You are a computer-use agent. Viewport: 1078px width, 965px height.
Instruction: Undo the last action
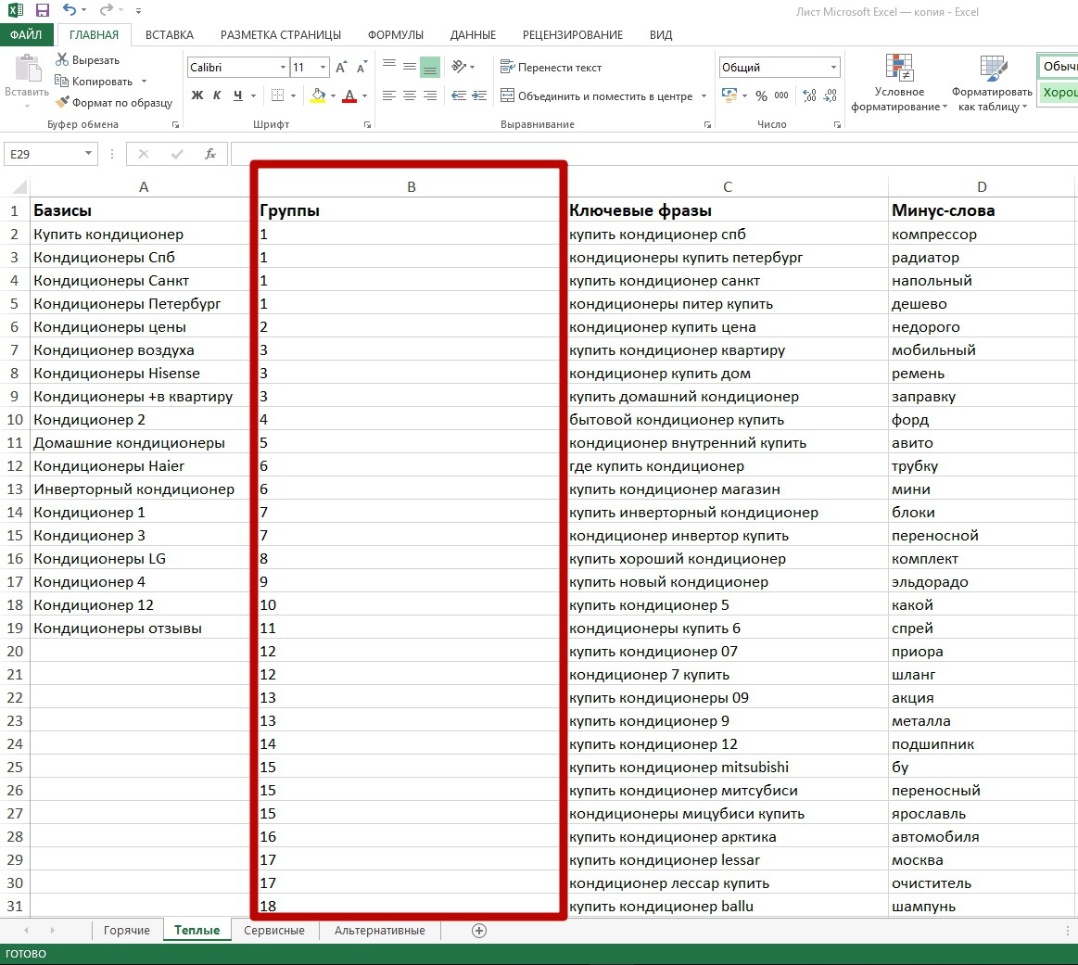[x=70, y=9]
